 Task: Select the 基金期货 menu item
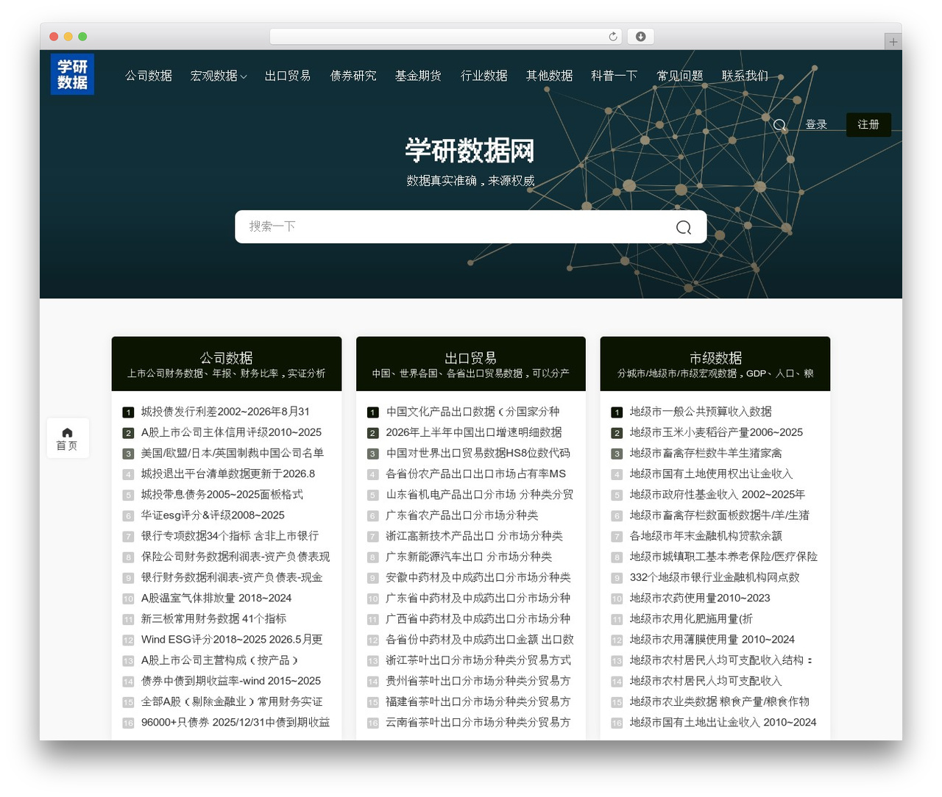[x=418, y=76]
